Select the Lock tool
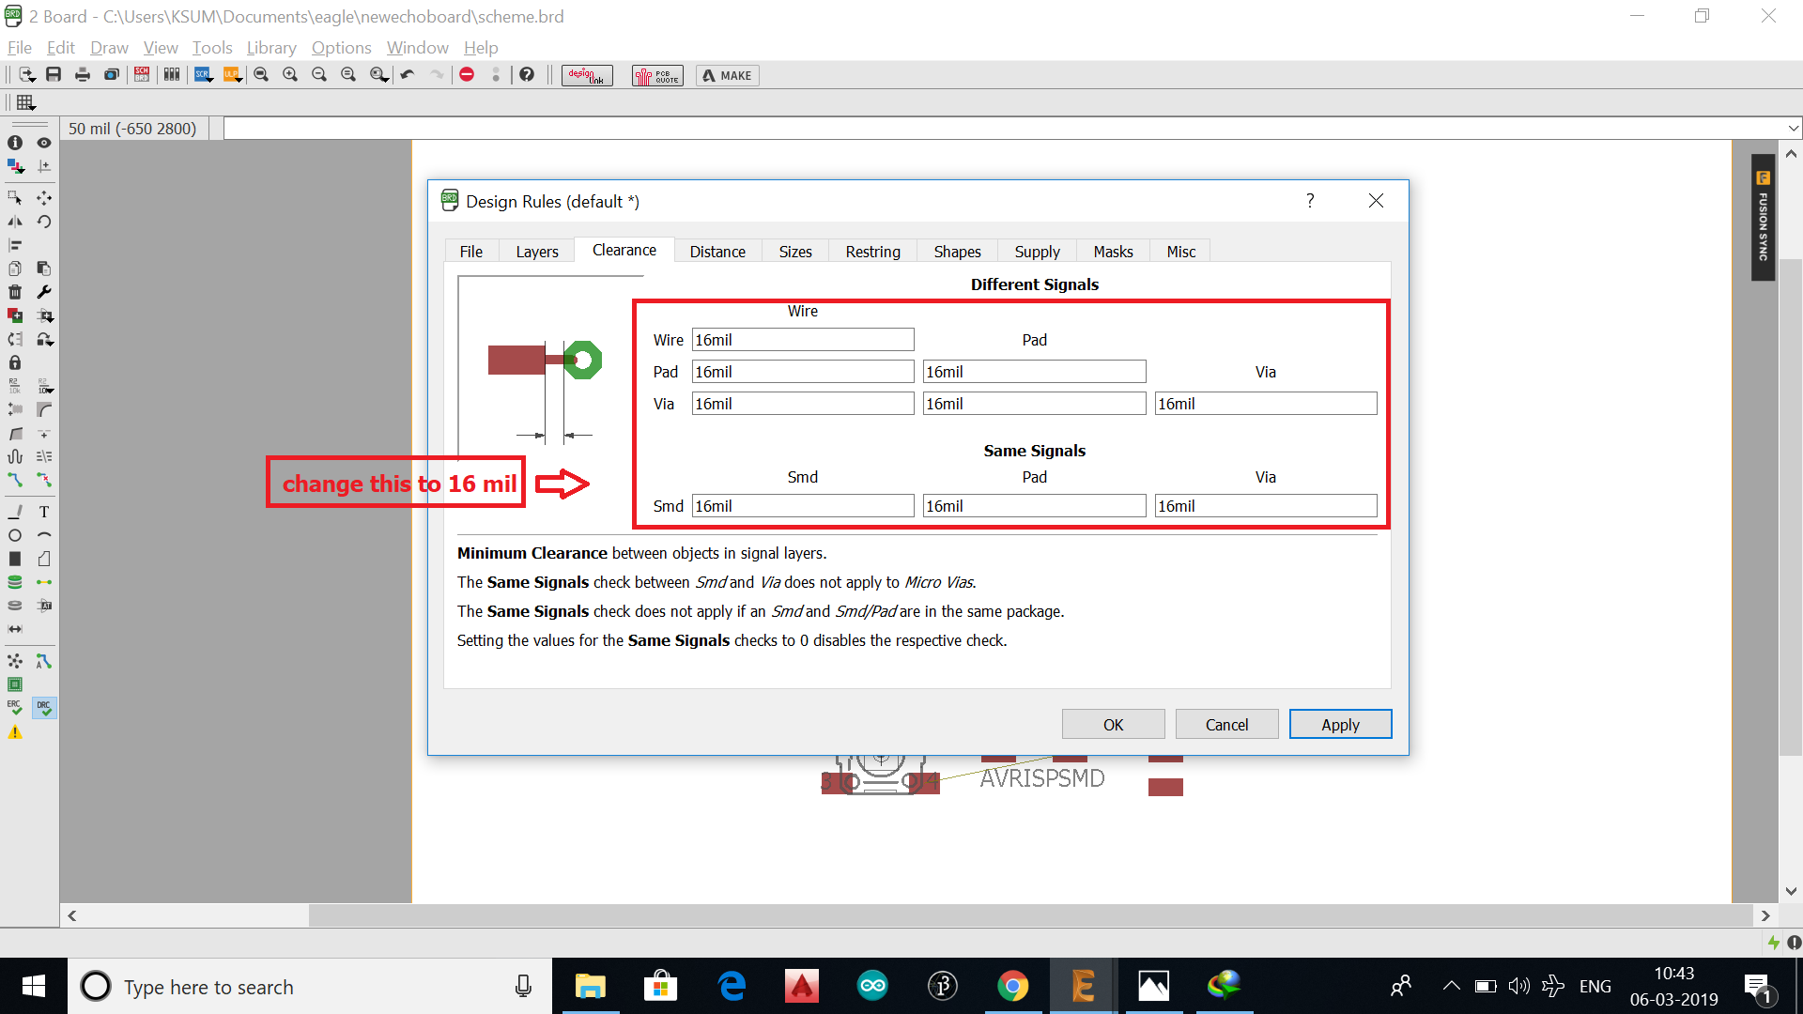Screen dimensions: 1803x1014 (15, 362)
